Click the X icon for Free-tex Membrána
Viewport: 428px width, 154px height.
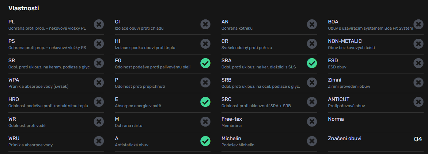click(312, 122)
